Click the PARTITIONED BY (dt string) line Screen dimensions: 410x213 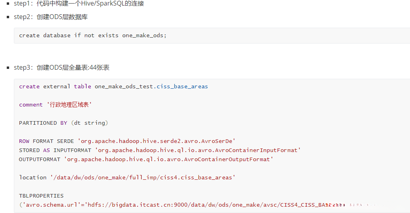pos(63,123)
